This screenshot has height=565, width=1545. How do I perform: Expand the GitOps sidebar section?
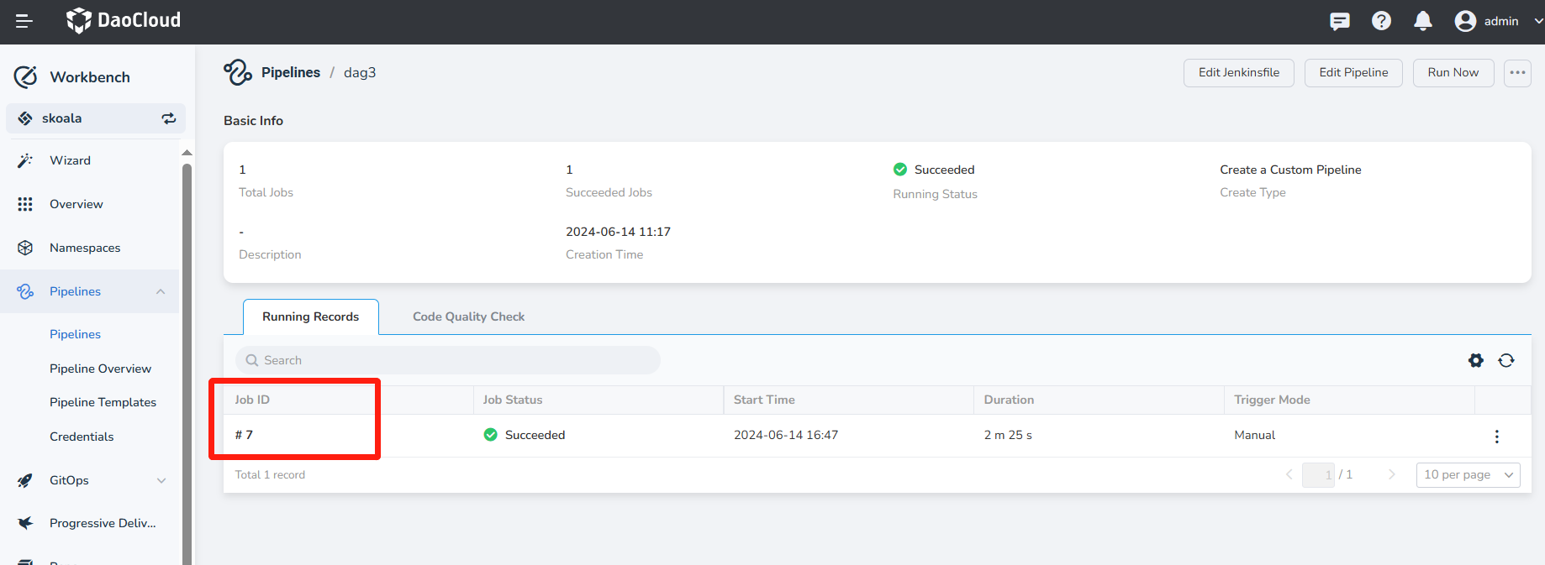[x=161, y=480]
